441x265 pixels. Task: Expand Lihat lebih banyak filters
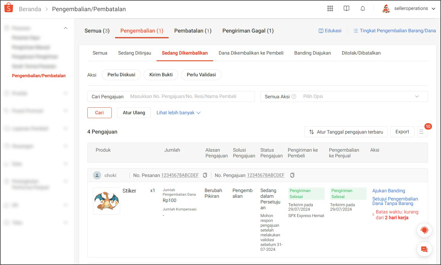tap(178, 113)
